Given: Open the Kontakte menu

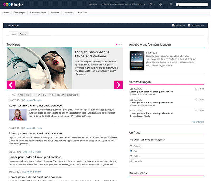Looking at the screenshot, I should coord(82,13).
